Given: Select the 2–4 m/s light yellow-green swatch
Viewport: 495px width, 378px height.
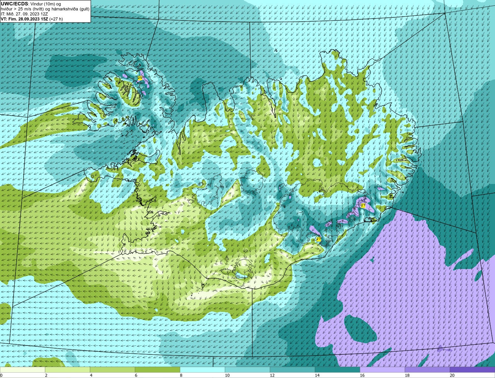Looking at the screenshot, I should pyautogui.click(x=68, y=370).
